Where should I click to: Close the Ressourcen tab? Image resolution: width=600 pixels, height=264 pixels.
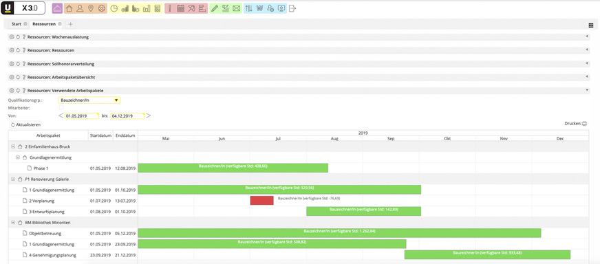(60, 24)
